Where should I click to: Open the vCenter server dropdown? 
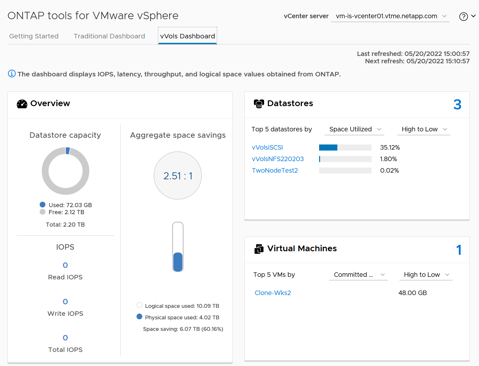(x=390, y=16)
